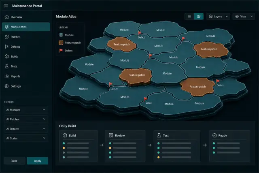Click the yellow status dot in Review card
Image resolution: width=259 pixels, height=173 pixels.
(110, 148)
